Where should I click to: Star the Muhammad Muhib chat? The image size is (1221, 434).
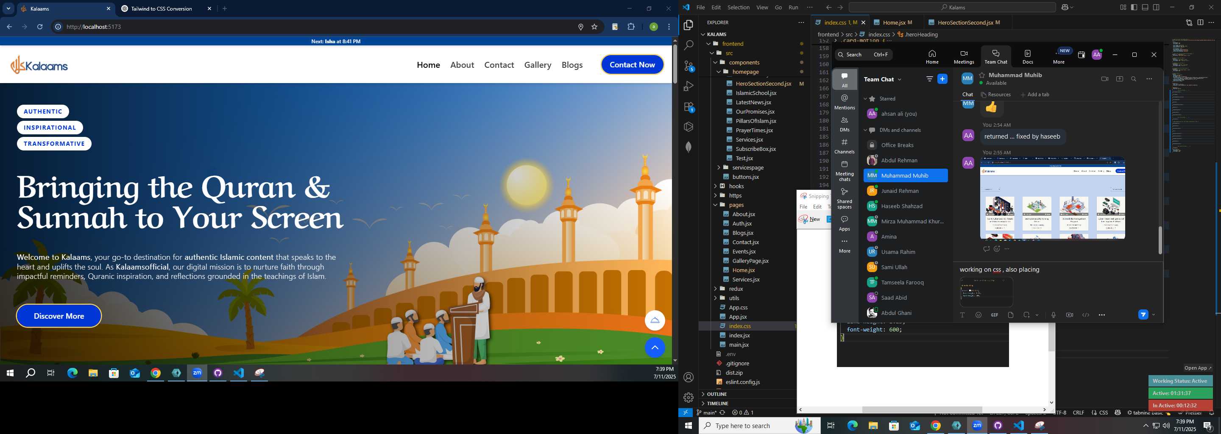click(x=982, y=75)
